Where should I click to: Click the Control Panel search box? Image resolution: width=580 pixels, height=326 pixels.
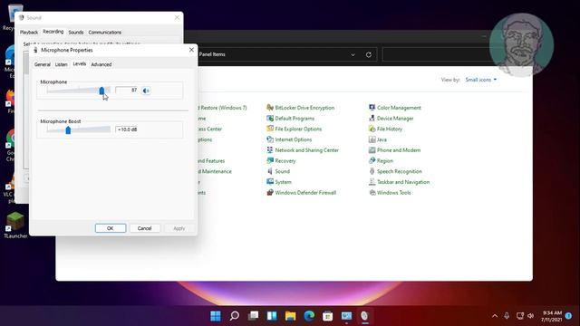(437, 54)
